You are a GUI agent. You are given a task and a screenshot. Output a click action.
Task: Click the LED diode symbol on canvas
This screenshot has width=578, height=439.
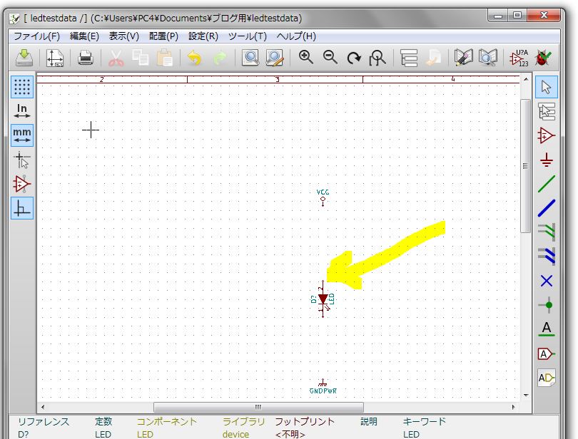point(323,299)
